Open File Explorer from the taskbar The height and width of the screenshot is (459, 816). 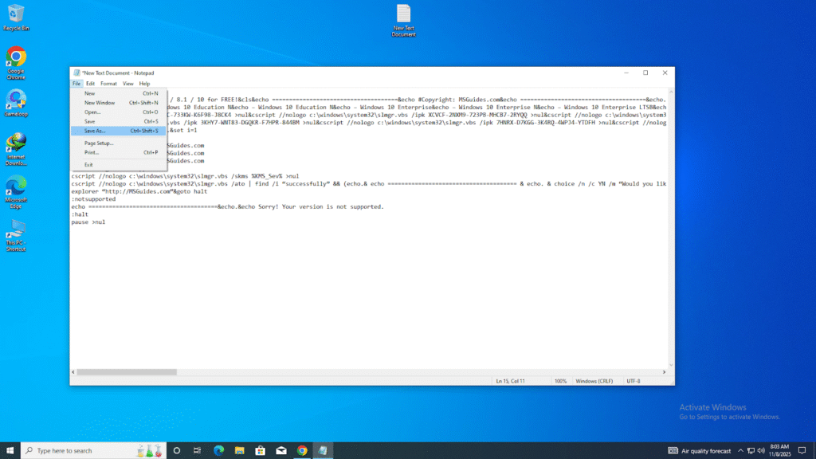pos(239,450)
